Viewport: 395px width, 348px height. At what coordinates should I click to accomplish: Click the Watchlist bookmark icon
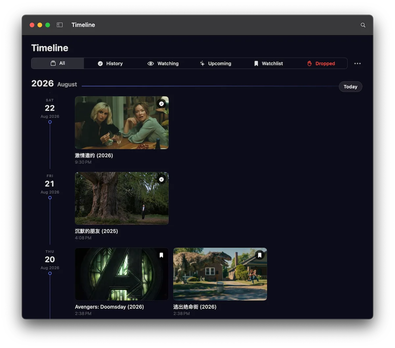(256, 63)
